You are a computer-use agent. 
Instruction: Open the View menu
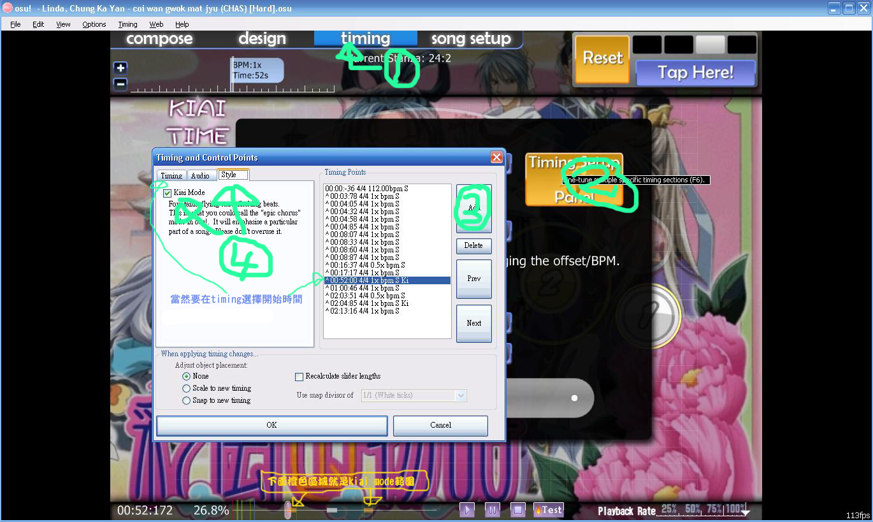(63, 24)
